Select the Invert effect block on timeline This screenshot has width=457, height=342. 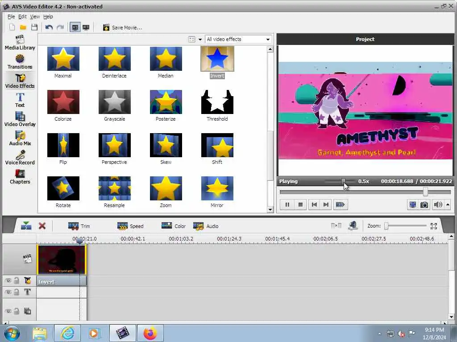pos(62,281)
